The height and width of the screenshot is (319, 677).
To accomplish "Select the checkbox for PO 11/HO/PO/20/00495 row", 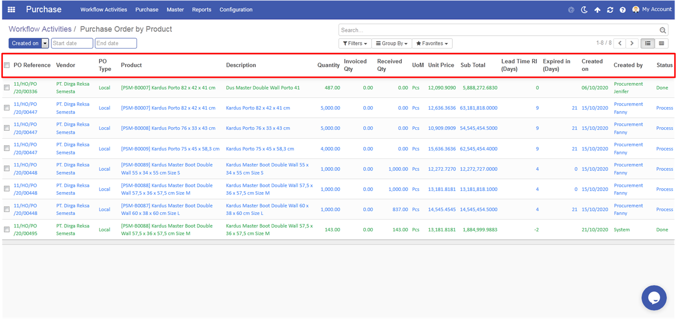I will tap(7, 229).
